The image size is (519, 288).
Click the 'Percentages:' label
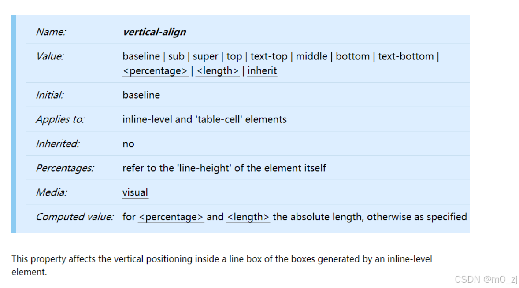[x=65, y=168]
